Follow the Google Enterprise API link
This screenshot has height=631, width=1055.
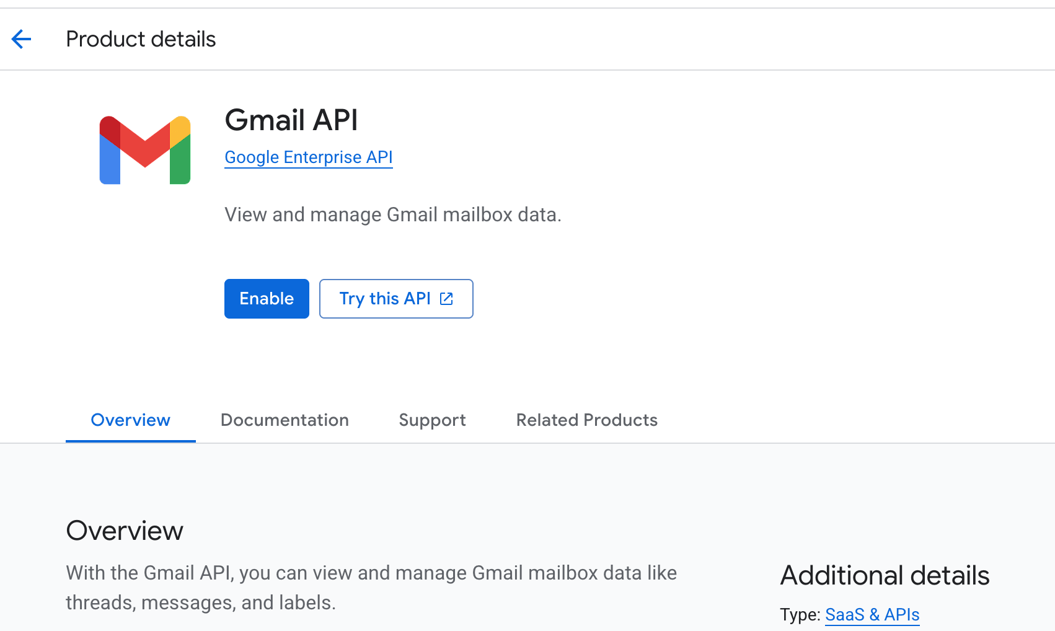(309, 157)
